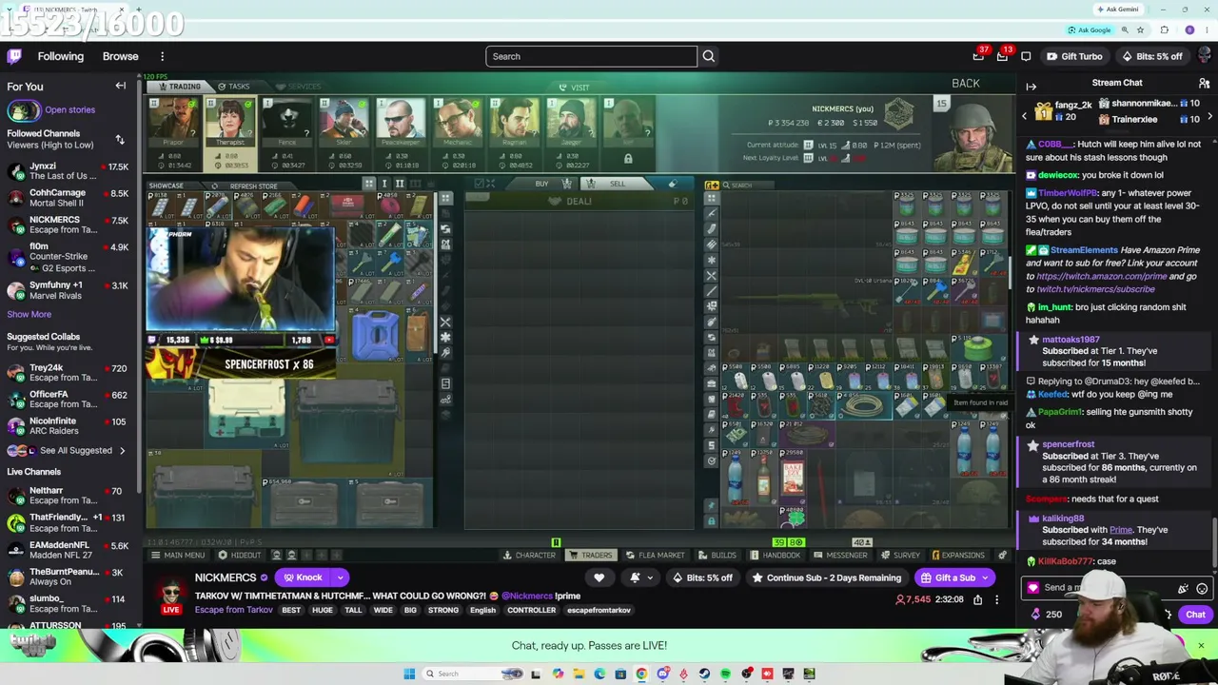Click the Bits: 5% off button in top bar
1218x685 pixels.
(x=1152, y=56)
